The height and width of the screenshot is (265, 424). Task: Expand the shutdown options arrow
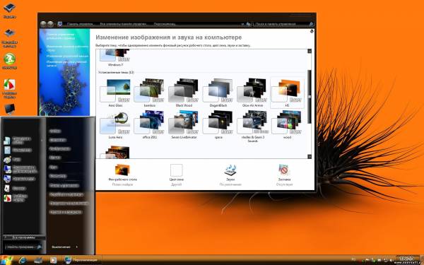click(77, 247)
